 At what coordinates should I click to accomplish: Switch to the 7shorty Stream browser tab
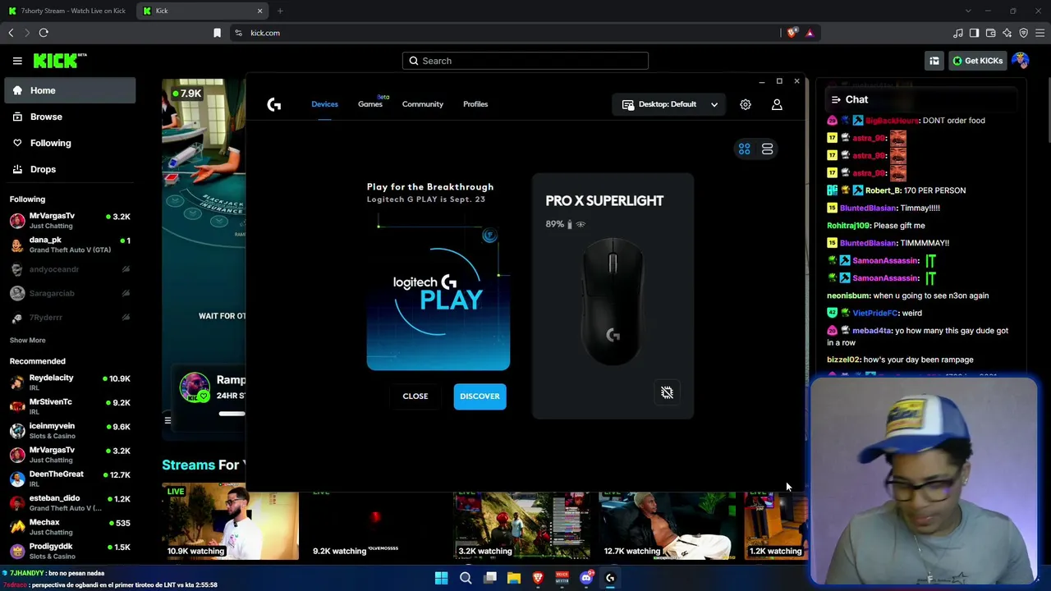67,11
